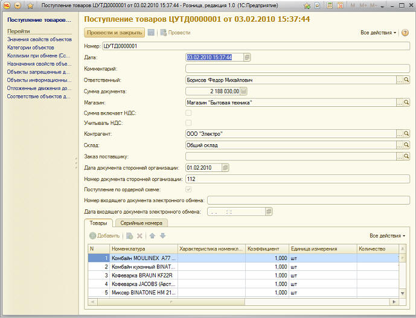Viewport: 416px width, 318px height.
Task: Open calculator for Сумма документа field
Action: pyautogui.click(x=243, y=92)
